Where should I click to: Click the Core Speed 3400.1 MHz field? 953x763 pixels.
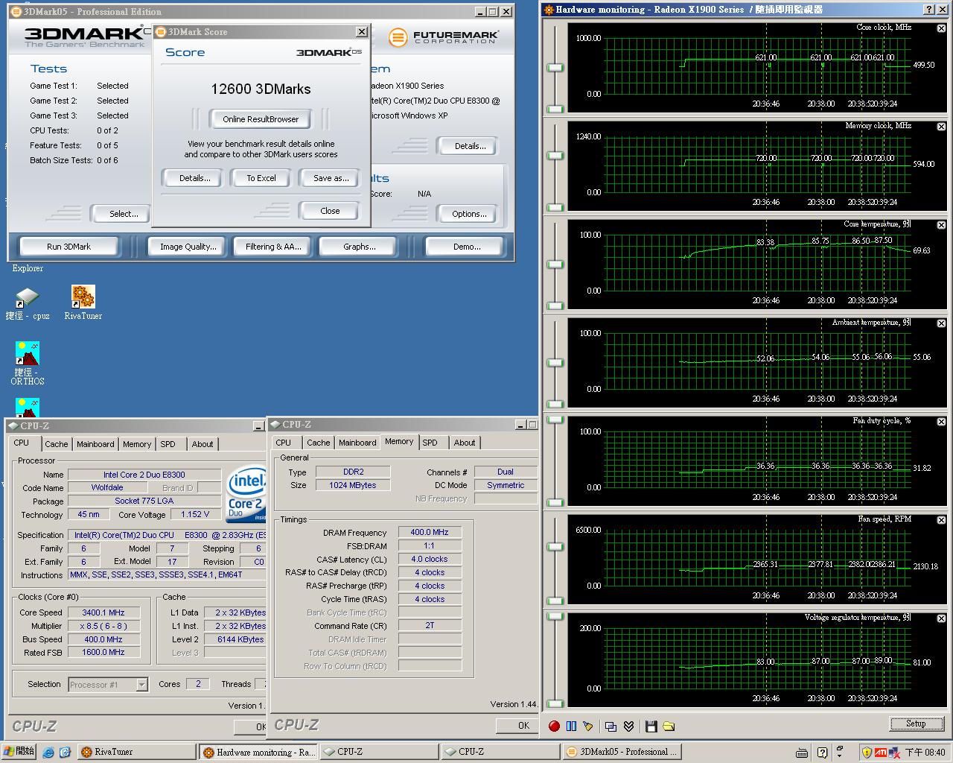tap(103, 612)
